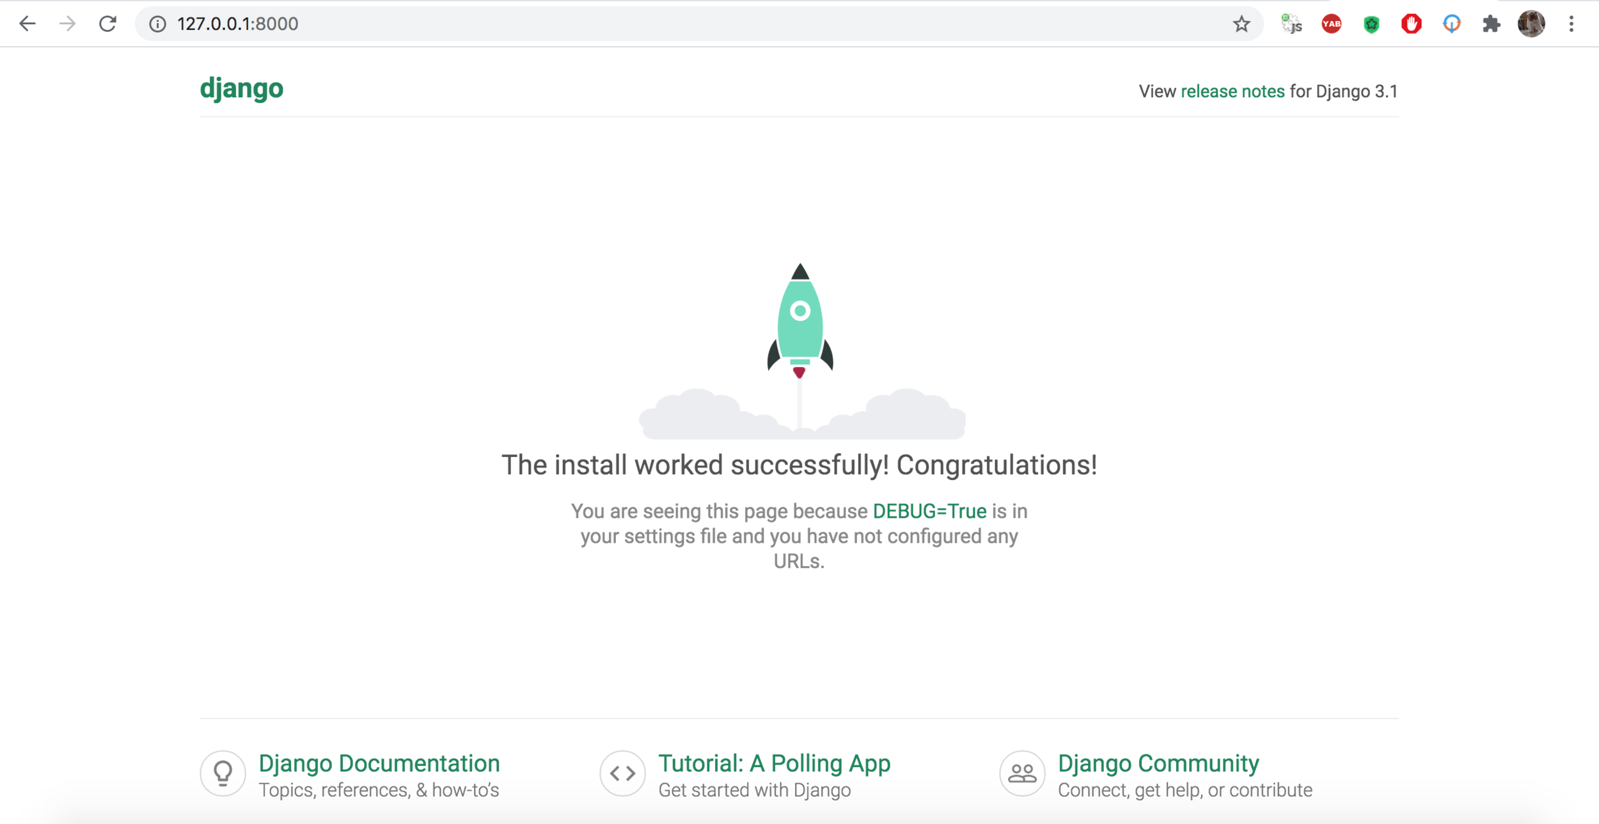Open Tutorial: A Polling App
This screenshot has height=824, width=1599.
[x=774, y=763]
